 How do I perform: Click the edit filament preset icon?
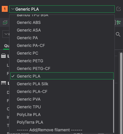coord(119,9)
